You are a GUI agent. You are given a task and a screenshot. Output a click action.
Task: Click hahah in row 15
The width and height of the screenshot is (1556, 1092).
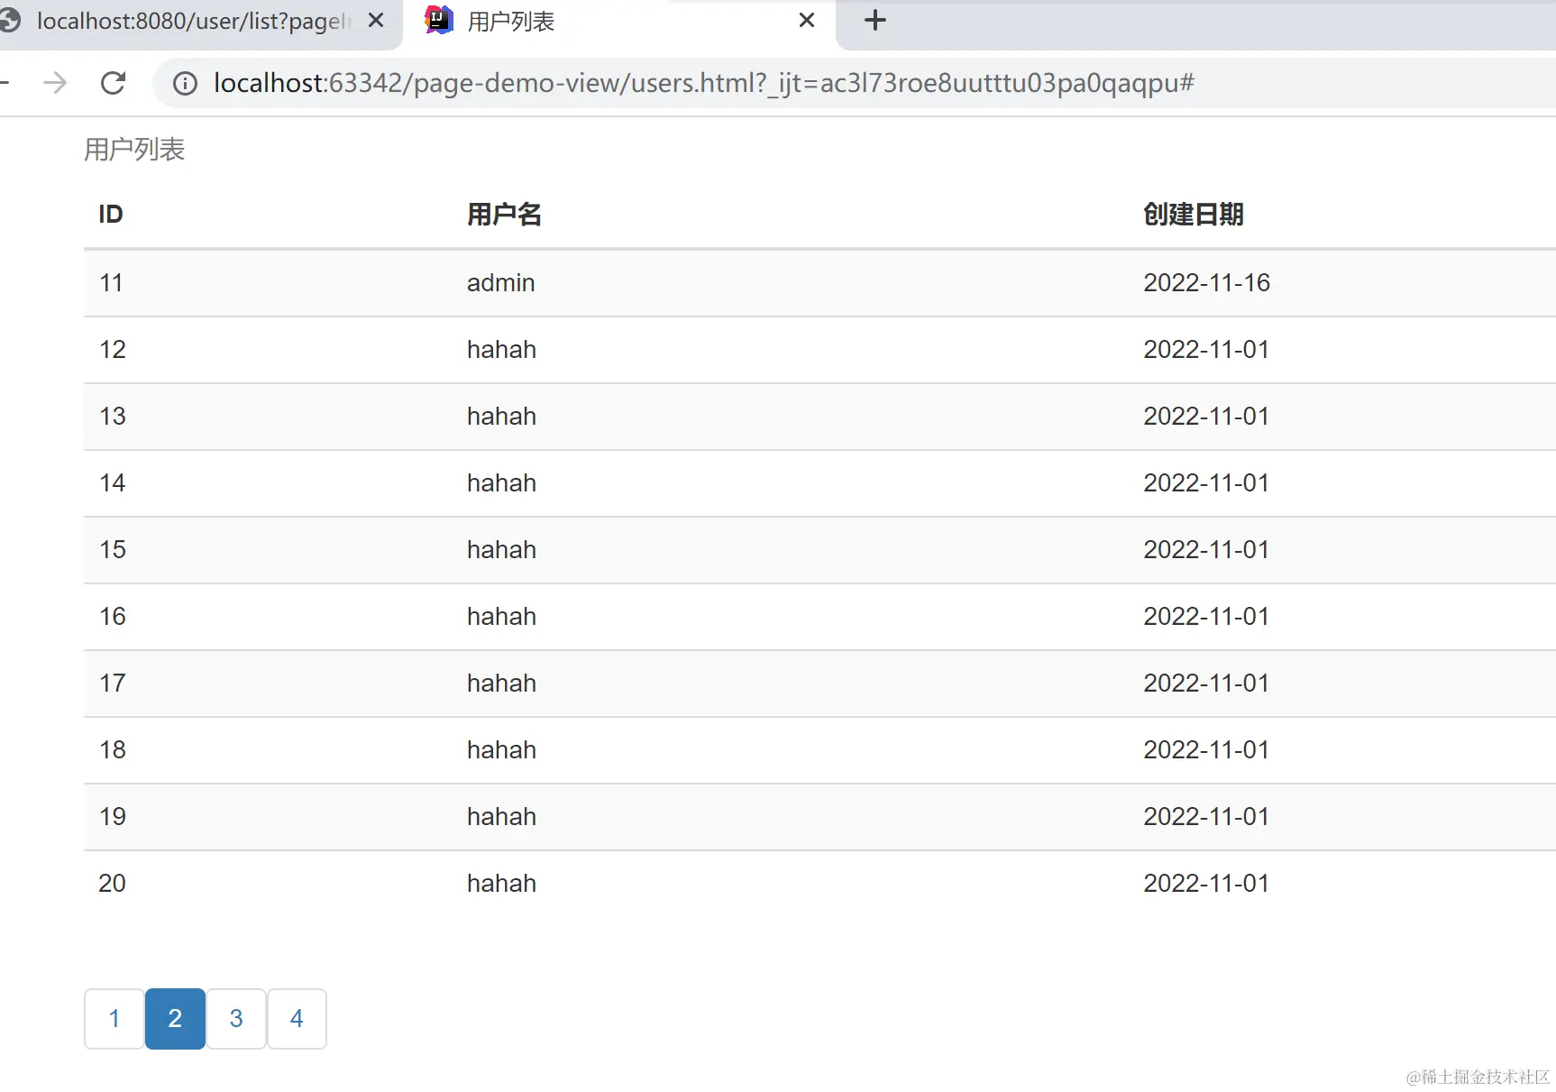click(x=501, y=550)
